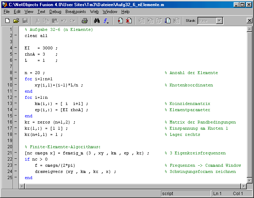Viewport: 254px width, 198px height.
Task: Click the binoculars Find icon
Action: pyautogui.click(x=97, y=21)
